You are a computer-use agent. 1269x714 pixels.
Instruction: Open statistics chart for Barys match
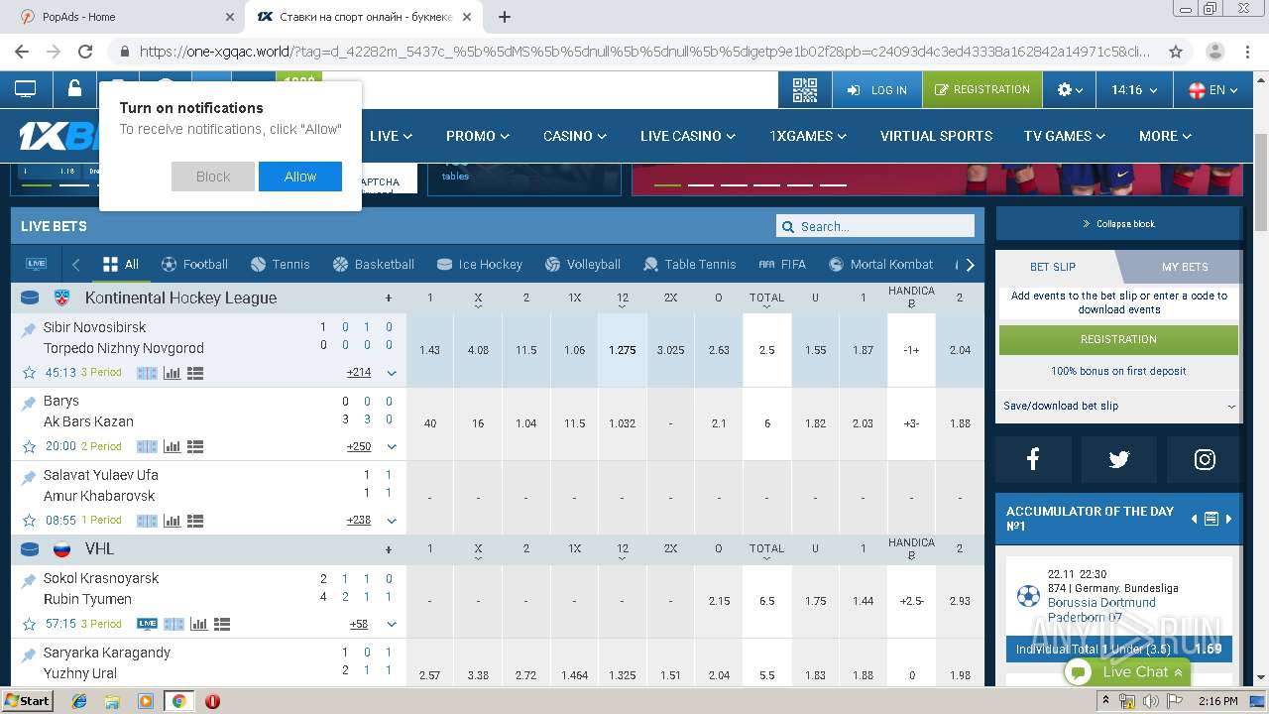click(x=173, y=447)
